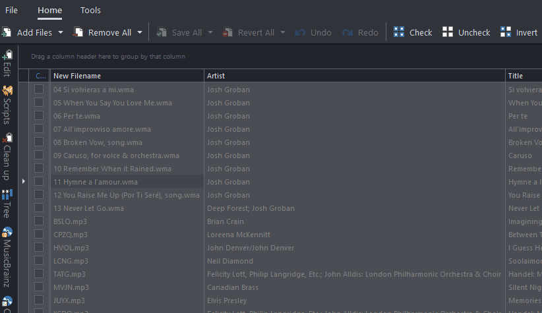The image size is (542, 313).
Task: Sort by the Title column header
Action: point(524,76)
